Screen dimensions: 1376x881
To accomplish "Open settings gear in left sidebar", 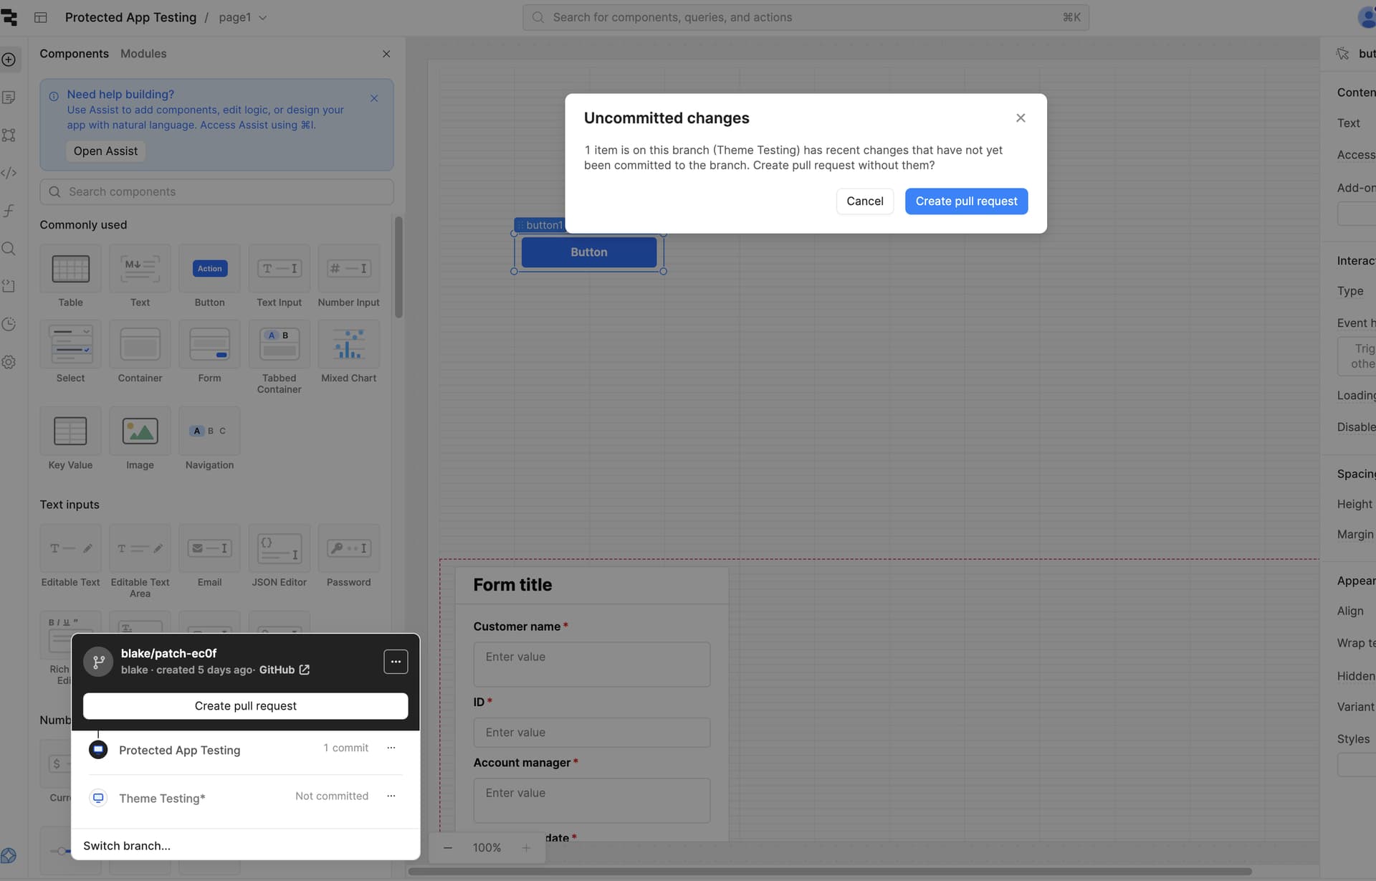I will (x=9, y=362).
